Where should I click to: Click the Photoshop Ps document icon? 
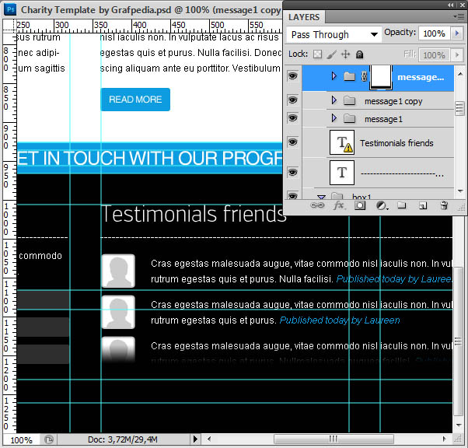point(10,9)
